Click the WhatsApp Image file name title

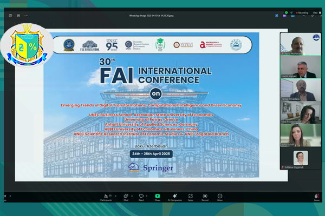pos(151,16)
